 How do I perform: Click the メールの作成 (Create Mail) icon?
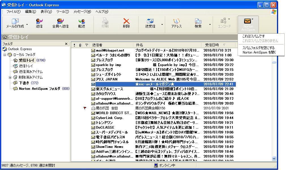point(15,21)
